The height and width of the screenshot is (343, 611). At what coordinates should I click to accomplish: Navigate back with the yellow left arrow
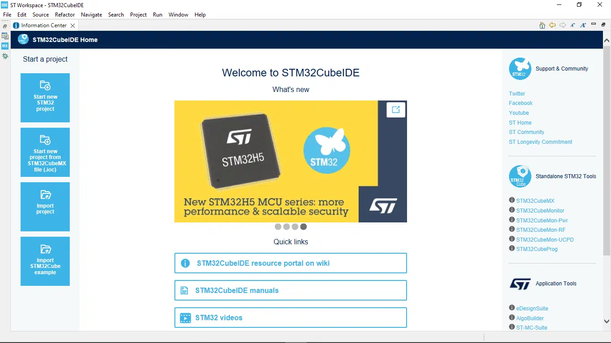pyautogui.click(x=552, y=25)
